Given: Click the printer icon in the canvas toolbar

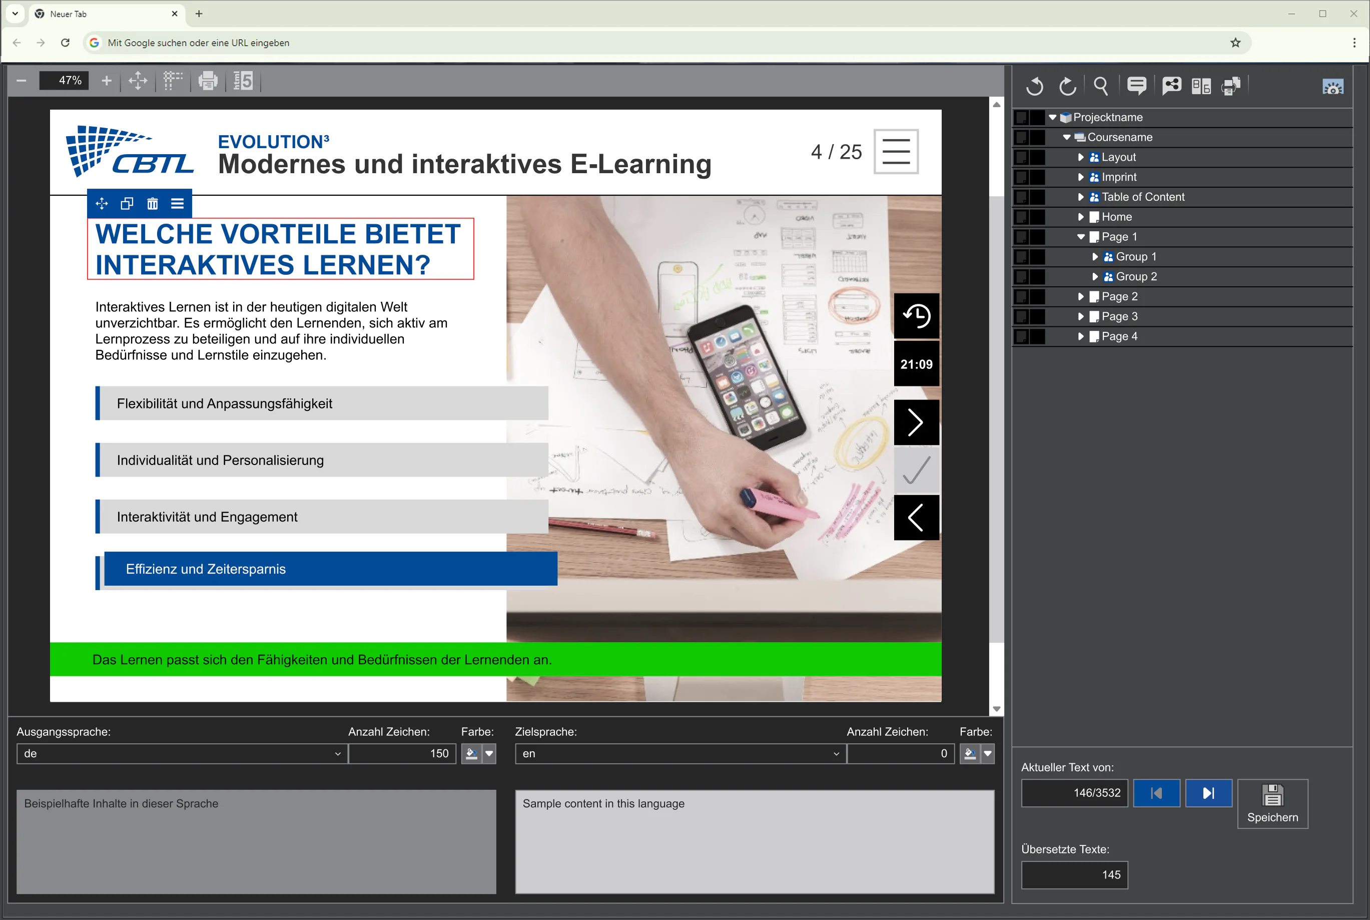Looking at the screenshot, I should [208, 81].
